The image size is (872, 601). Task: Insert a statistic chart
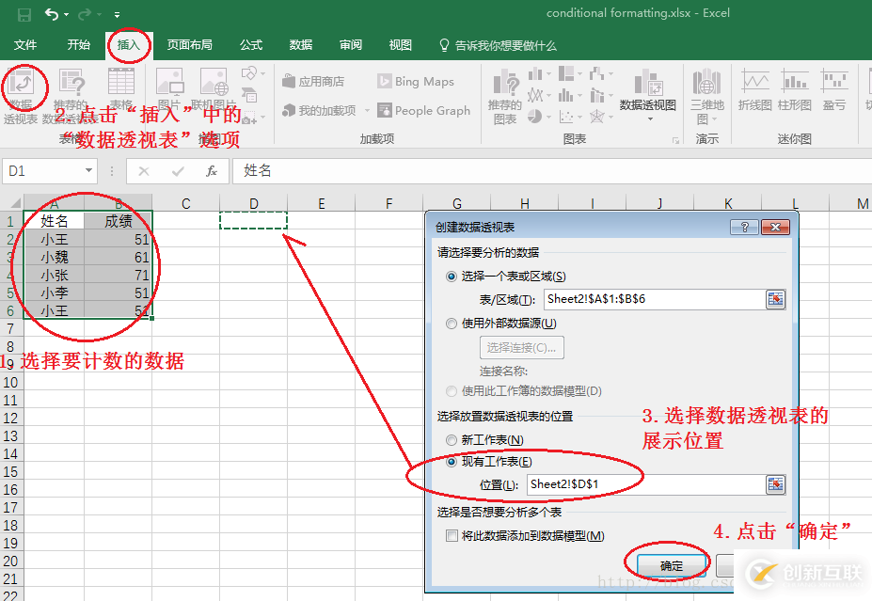pos(570,96)
